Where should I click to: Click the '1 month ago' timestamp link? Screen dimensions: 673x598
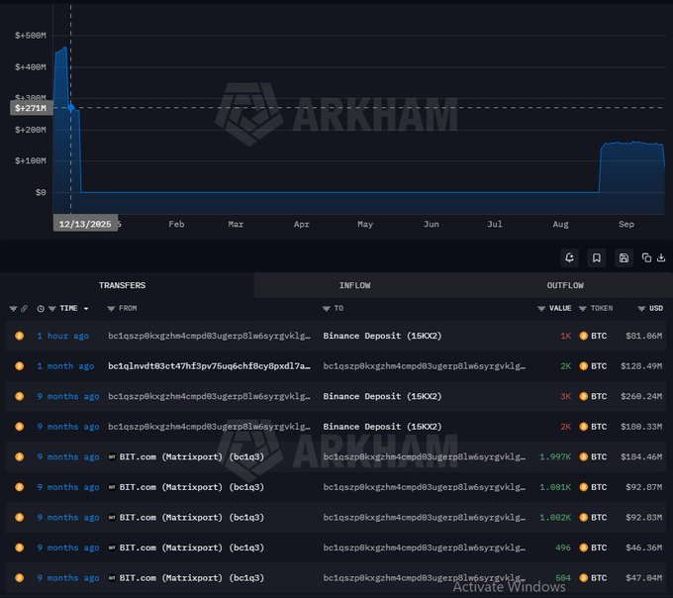(65, 365)
